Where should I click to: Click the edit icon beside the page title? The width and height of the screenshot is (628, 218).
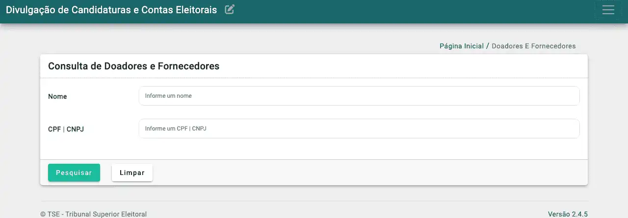pyautogui.click(x=230, y=9)
